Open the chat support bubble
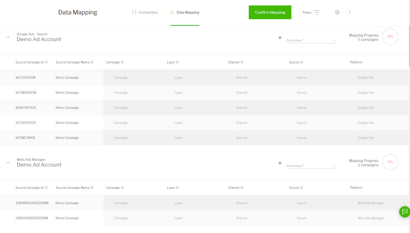This screenshot has height=233, width=410. pos(405,212)
